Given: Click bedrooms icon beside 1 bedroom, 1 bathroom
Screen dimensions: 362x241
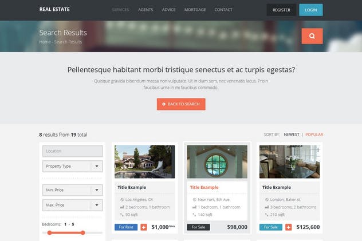Looking at the screenshot, I should [194, 207].
